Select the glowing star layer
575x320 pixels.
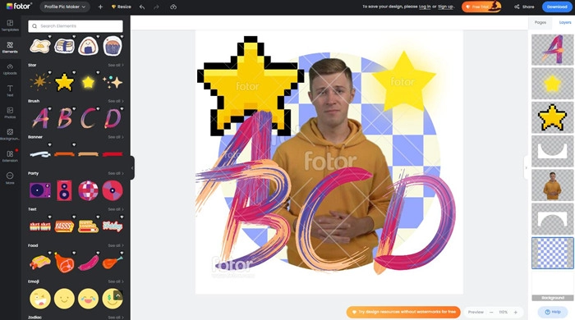point(552,84)
